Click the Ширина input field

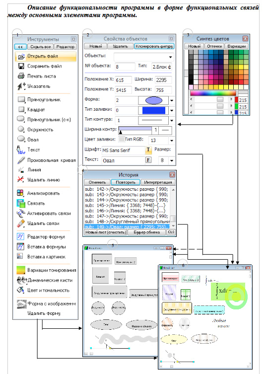coord(163,80)
